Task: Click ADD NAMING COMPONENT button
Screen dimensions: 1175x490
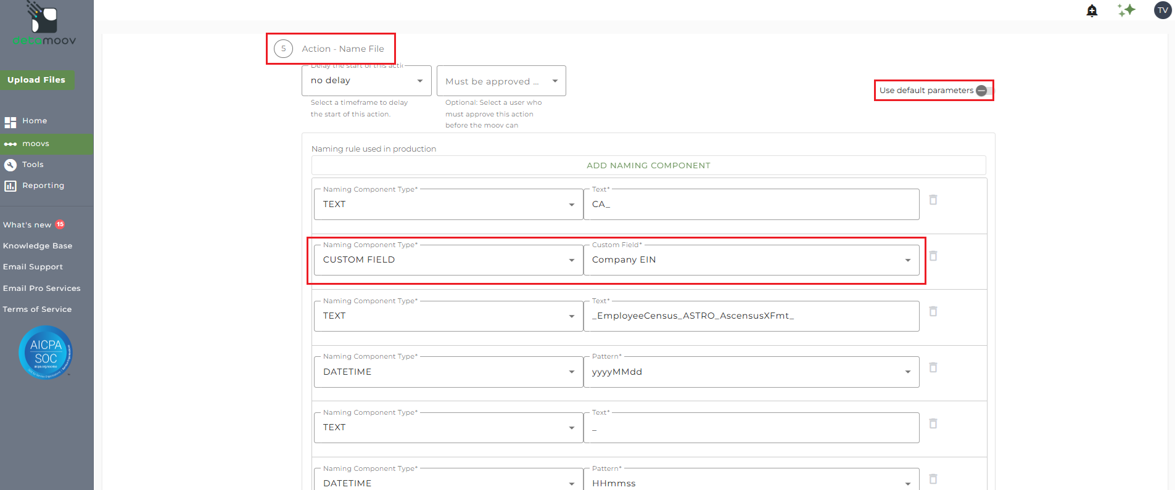Action: (648, 165)
